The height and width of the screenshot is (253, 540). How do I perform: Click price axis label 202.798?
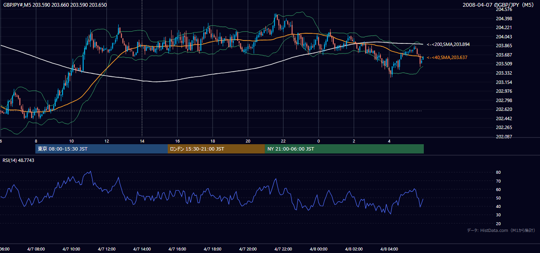[504, 100]
